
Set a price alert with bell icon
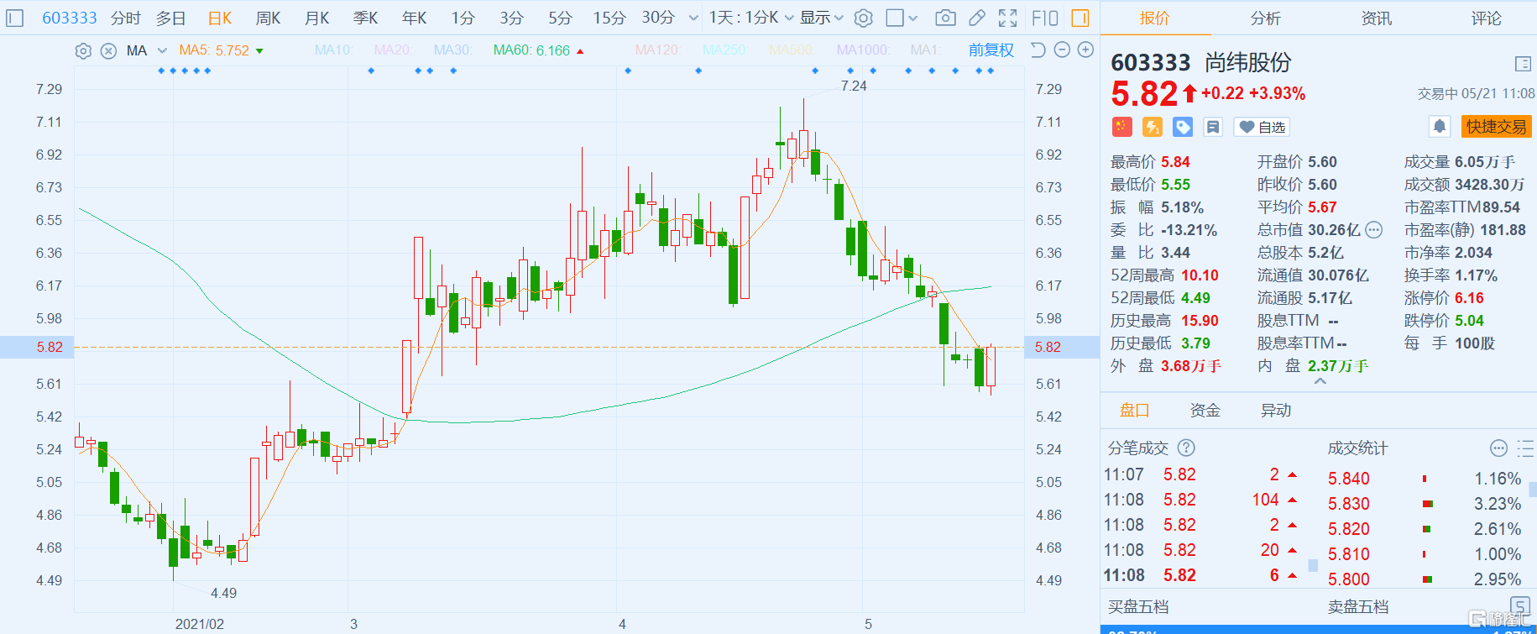pos(1440,127)
